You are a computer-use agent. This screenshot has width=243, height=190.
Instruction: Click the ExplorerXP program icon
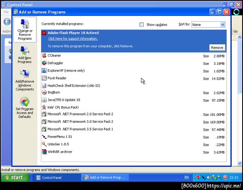pos(44,70)
